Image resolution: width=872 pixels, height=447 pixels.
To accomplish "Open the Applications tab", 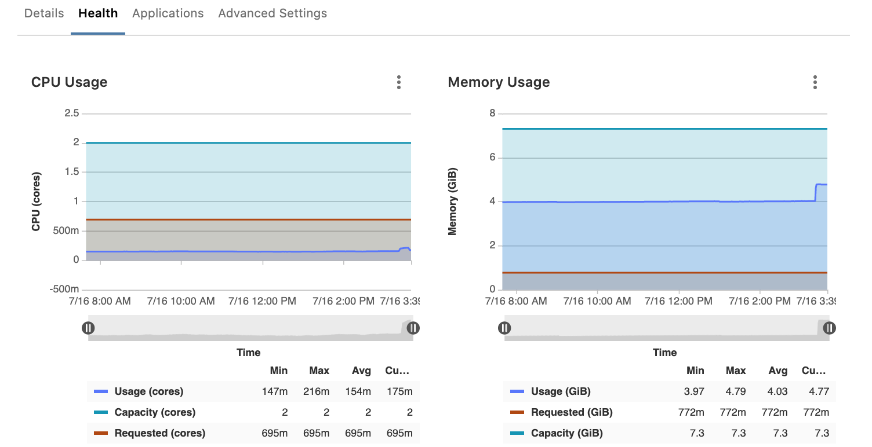I will (168, 13).
